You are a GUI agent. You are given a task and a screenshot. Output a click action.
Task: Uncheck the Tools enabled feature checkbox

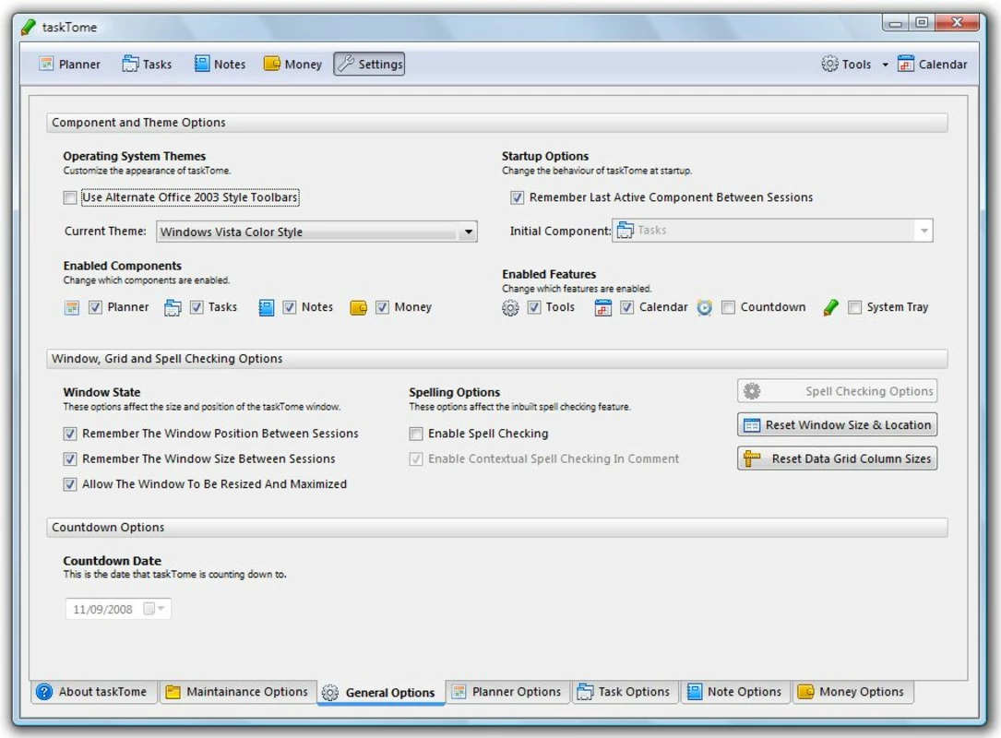(534, 308)
